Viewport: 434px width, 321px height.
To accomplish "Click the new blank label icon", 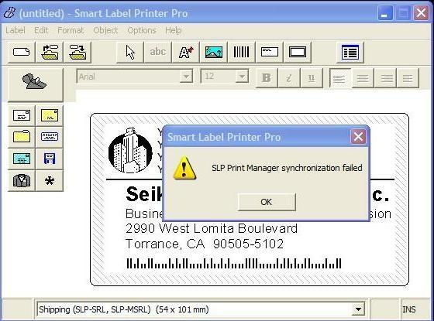I will coord(22,52).
